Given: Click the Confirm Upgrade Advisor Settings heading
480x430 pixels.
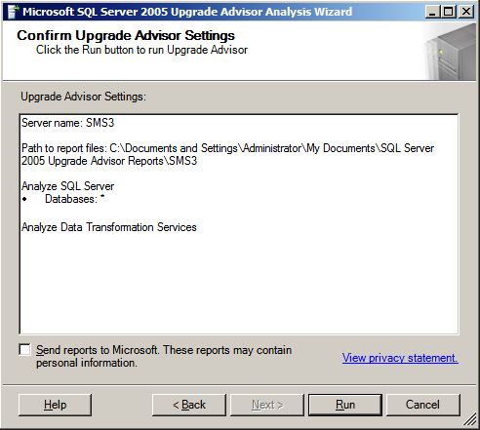Looking at the screenshot, I should pos(126,35).
